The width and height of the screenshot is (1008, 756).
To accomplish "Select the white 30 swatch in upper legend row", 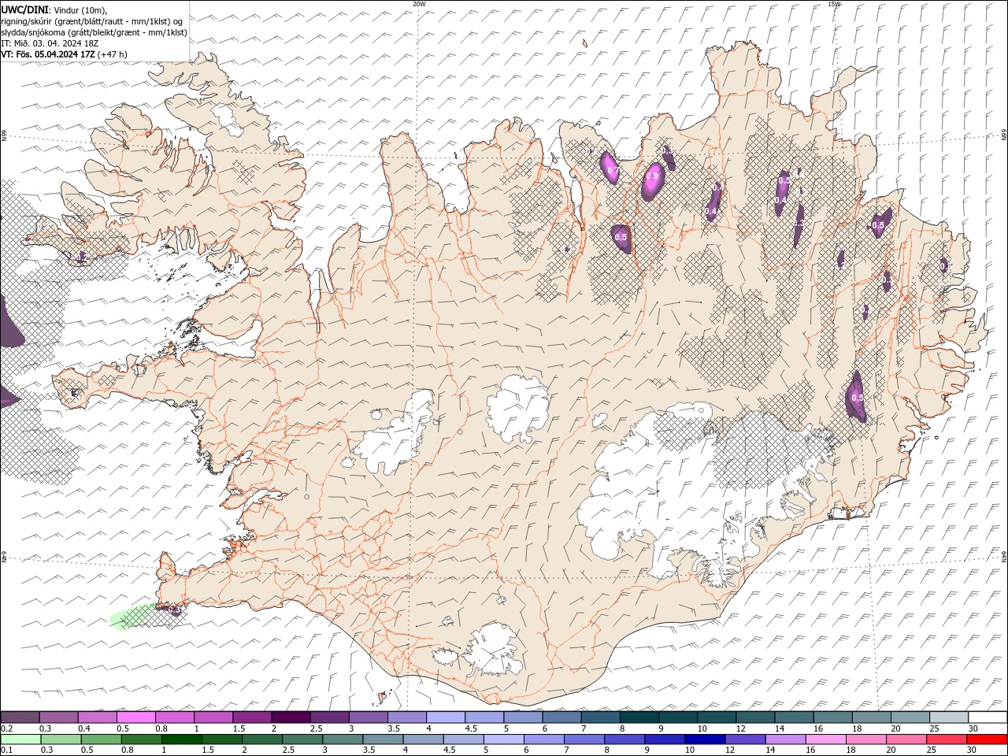I will coord(988,717).
